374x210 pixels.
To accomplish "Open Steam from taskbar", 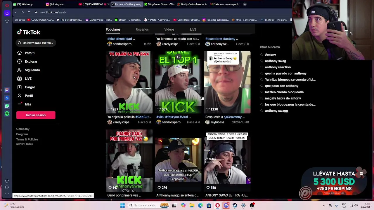I will (x=235, y=205).
